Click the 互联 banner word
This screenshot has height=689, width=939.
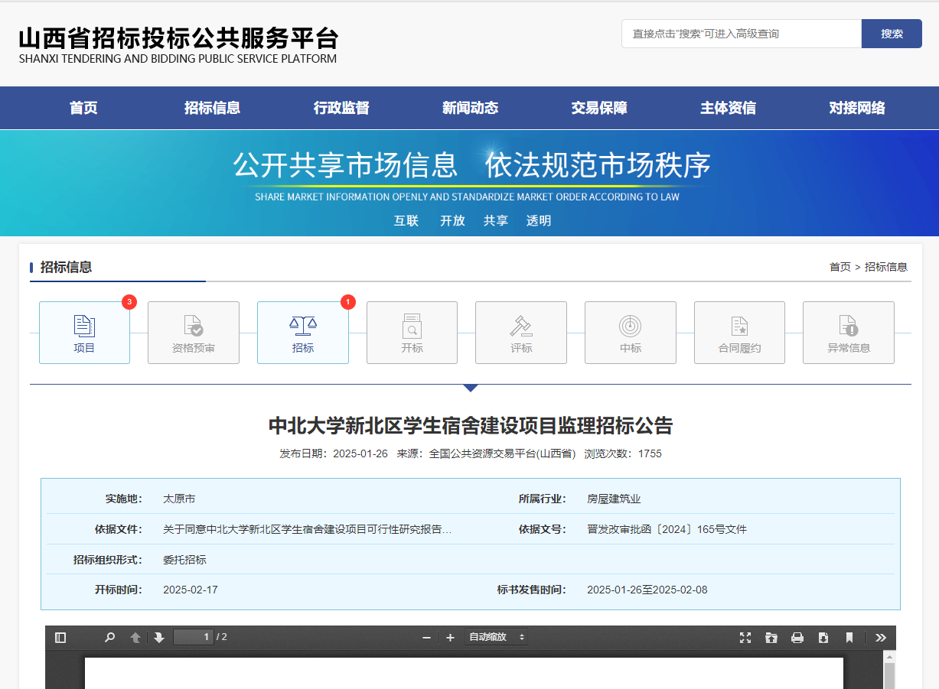click(406, 220)
